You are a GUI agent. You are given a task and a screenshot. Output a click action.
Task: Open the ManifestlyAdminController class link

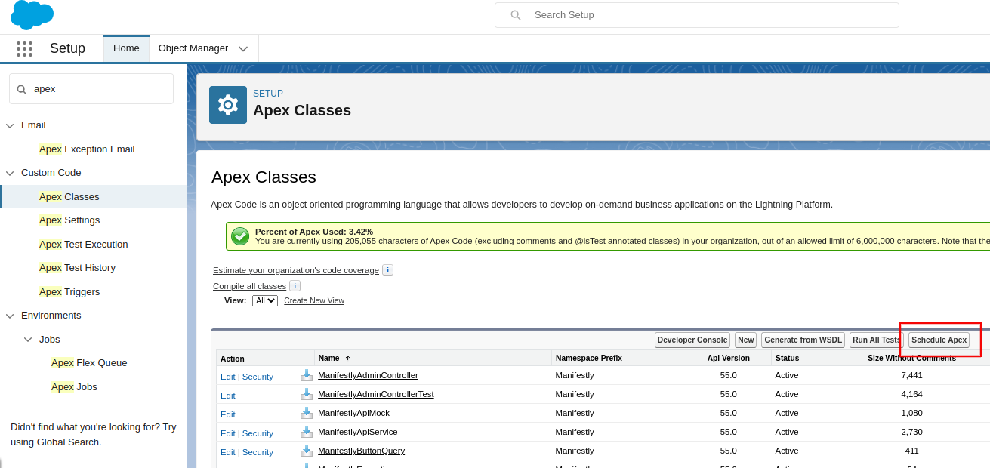pos(368,375)
